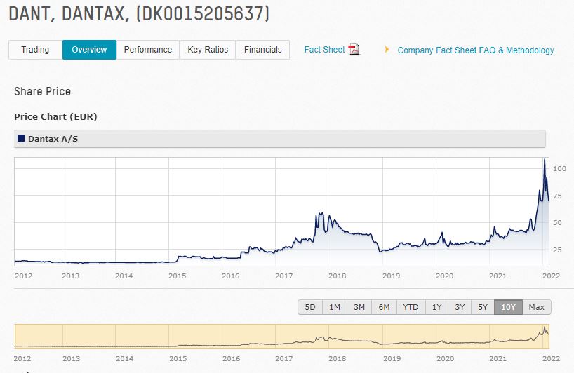Open the Performance tab
Viewport: 574px width, 373px height.
(147, 50)
